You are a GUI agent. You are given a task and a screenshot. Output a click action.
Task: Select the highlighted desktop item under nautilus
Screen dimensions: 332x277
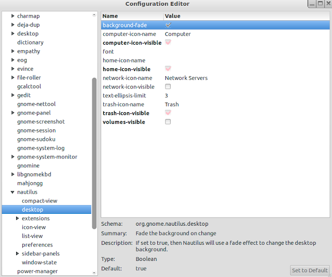[47, 209]
